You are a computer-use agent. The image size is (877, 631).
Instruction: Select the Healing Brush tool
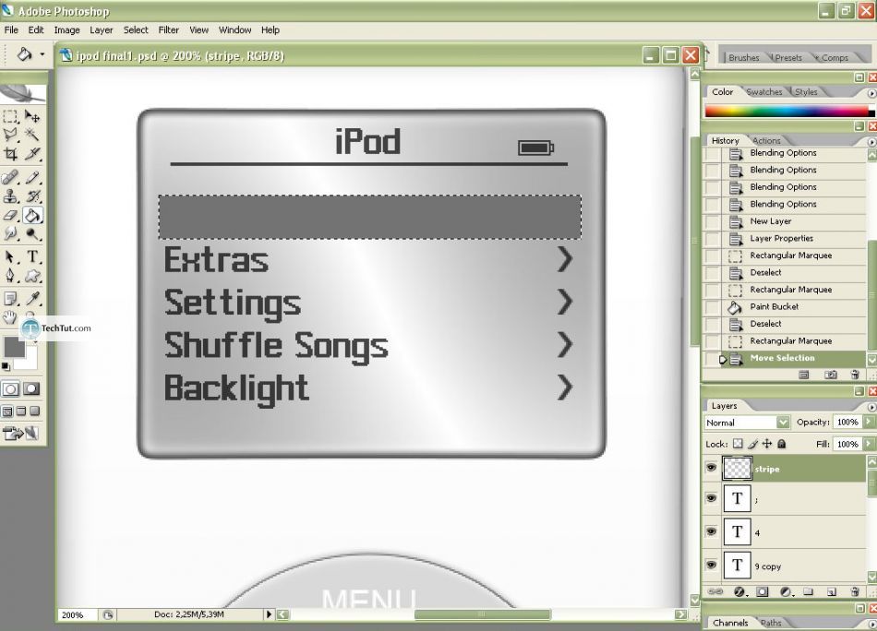[11, 178]
